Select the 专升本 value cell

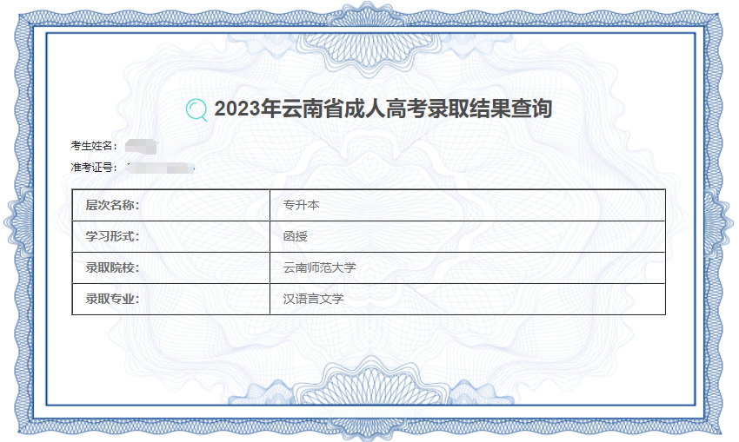coord(468,205)
